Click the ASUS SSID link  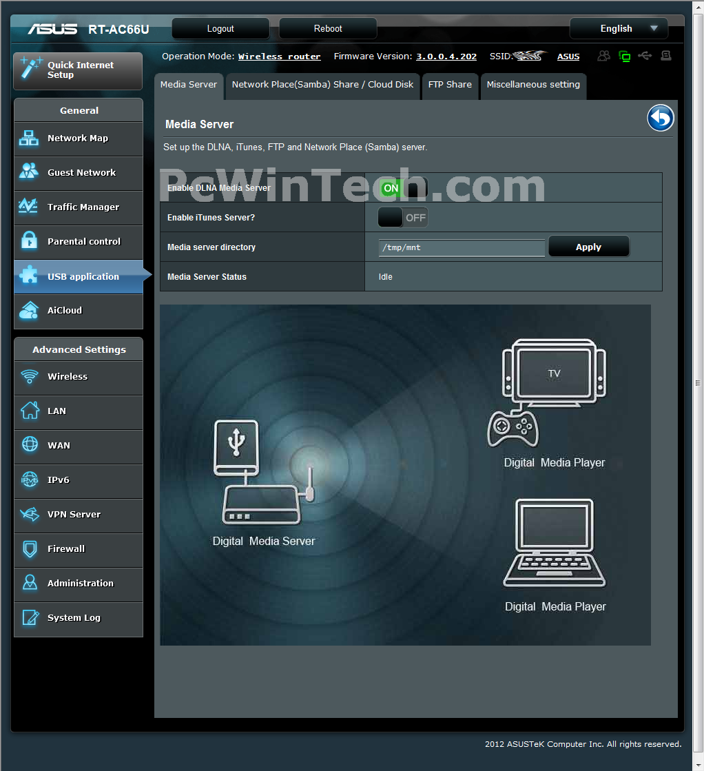[568, 56]
